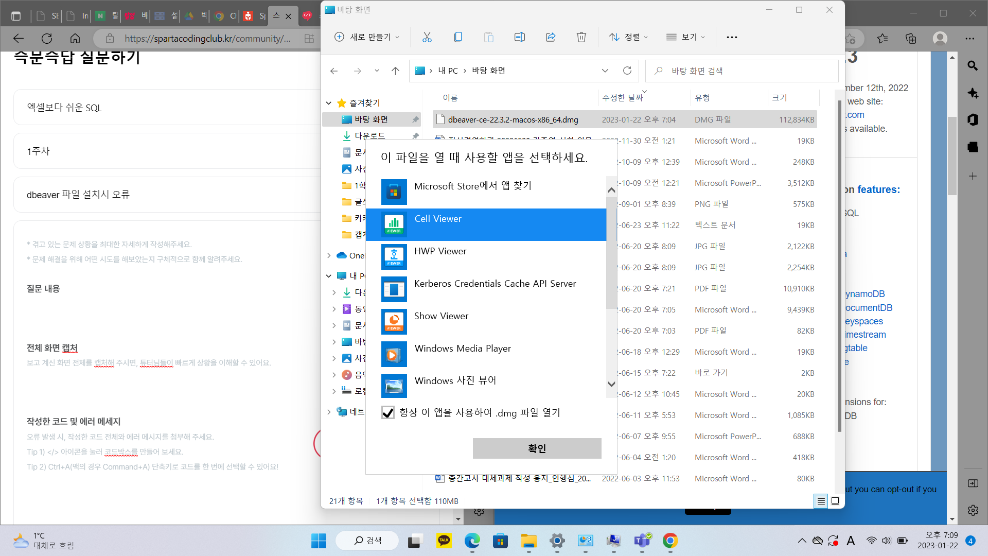
Task: Choose Windows Media Player in app list
Action: pyautogui.click(x=486, y=354)
